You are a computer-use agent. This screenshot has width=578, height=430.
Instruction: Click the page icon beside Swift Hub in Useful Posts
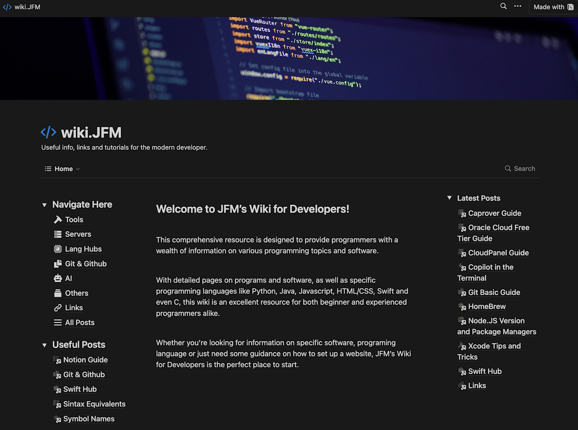coord(57,389)
